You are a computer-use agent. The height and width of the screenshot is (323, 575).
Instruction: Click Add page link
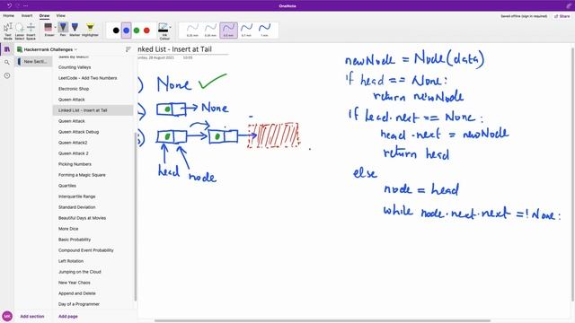pyautogui.click(x=68, y=317)
